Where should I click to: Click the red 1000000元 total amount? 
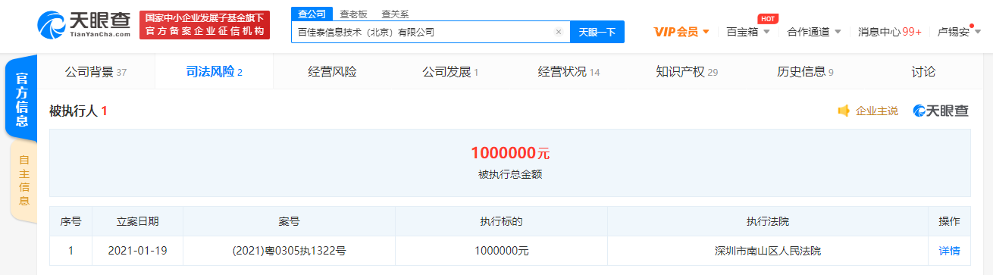510,152
